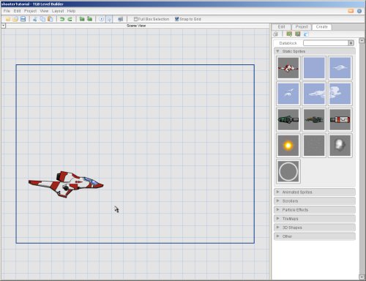Expand the Scrollers section
The image size is (366, 281).
[x=315, y=201]
